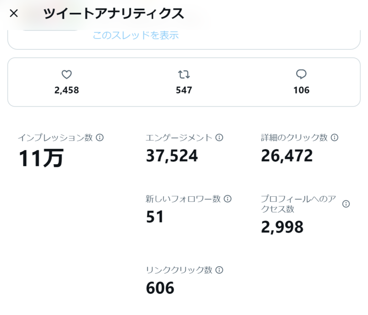Click the 2,458 likes count

[67, 90]
